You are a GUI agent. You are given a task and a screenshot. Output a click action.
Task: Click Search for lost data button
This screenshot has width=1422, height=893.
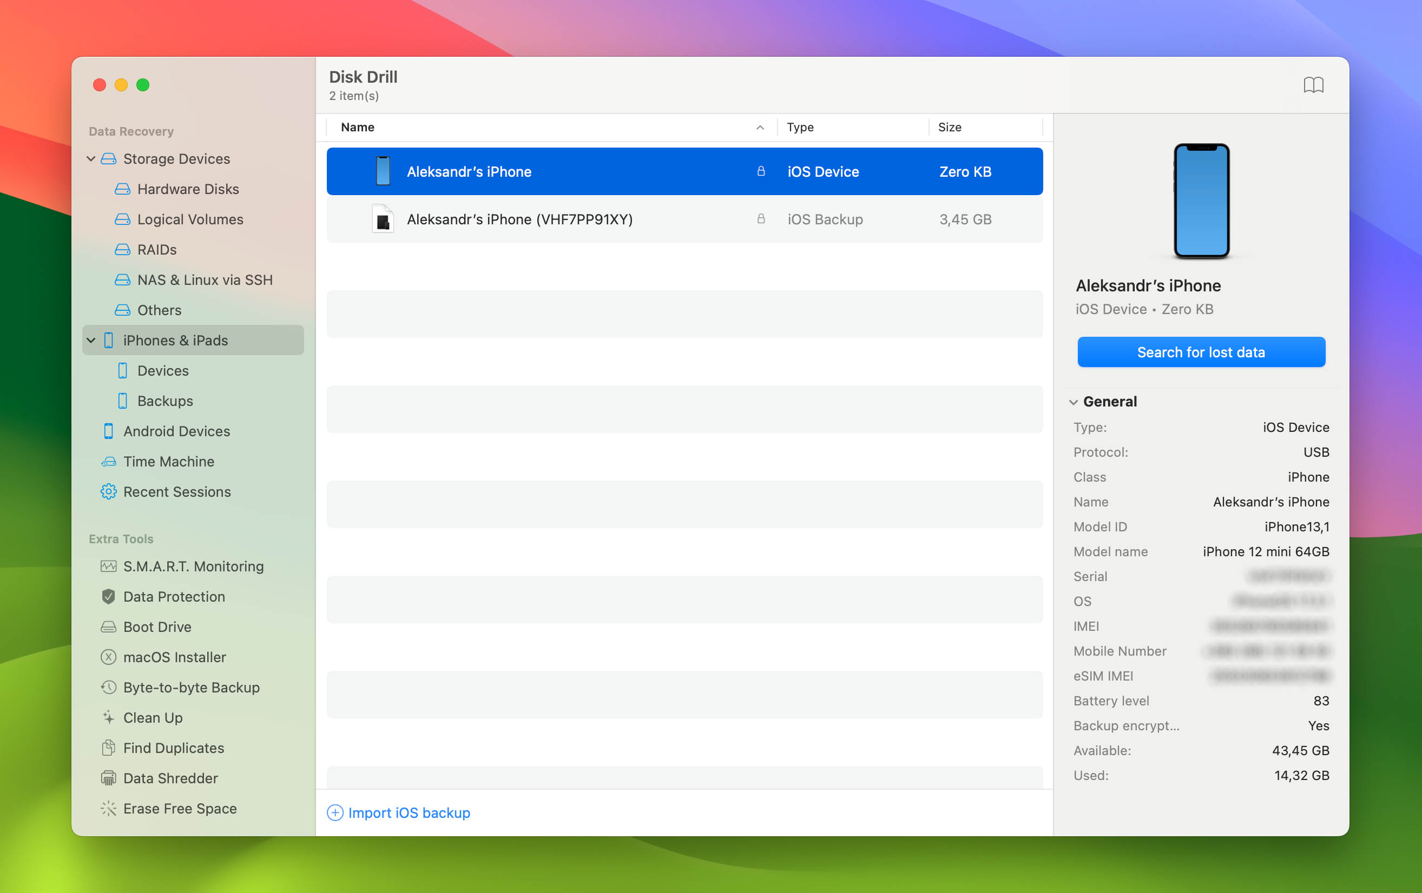point(1201,352)
